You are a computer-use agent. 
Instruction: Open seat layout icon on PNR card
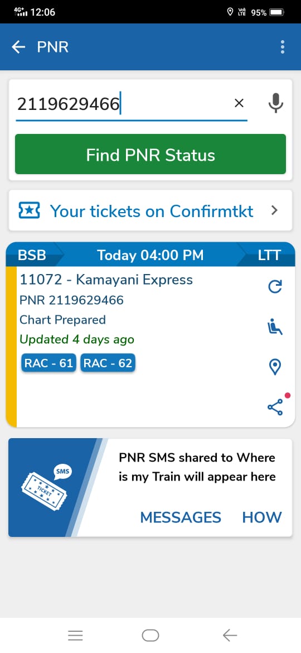(275, 327)
